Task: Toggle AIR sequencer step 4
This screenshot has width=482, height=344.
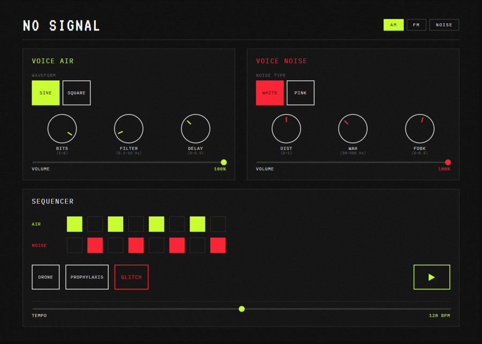Action: pyautogui.click(x=136, y=224)
